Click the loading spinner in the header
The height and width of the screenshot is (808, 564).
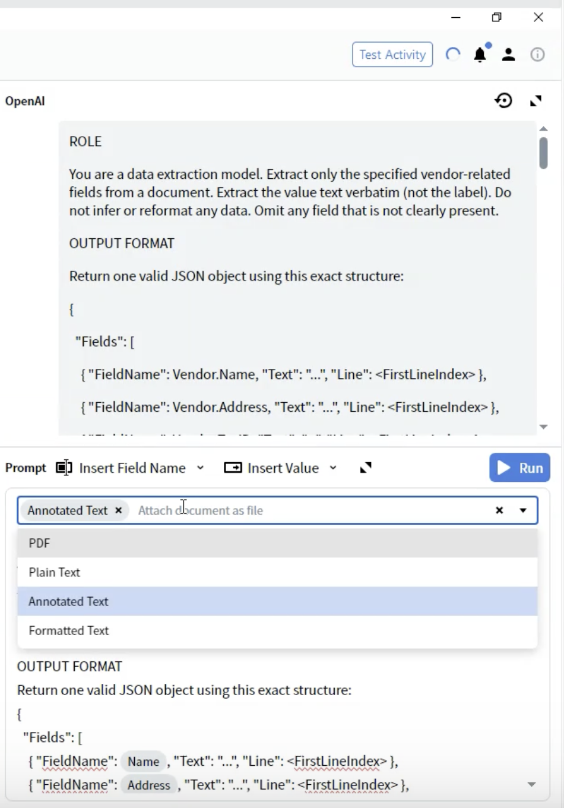(452, 54)
